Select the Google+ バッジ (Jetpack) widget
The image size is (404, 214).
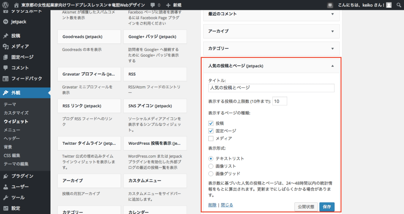click(155, 37)
